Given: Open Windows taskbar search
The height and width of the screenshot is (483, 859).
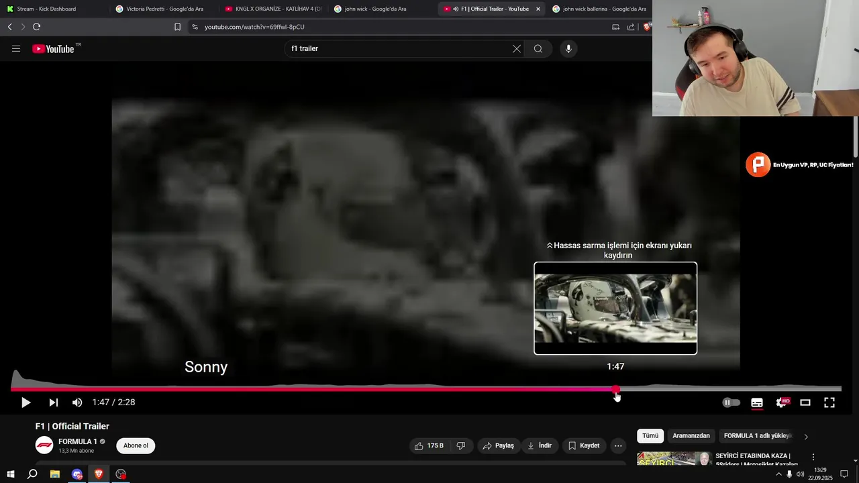Looking at the screenshot, I should click(32, 474).
